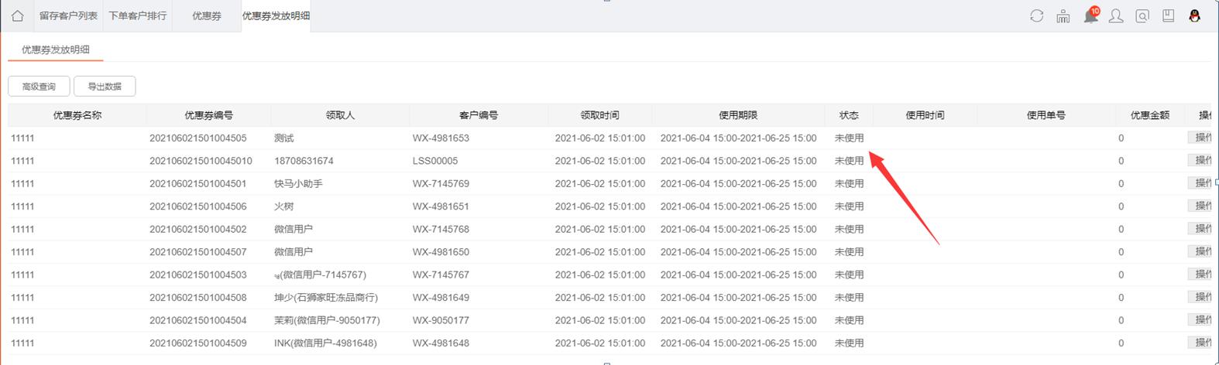
Task: Click 未使用 status in the 测试 row
Action: [849, 138]
